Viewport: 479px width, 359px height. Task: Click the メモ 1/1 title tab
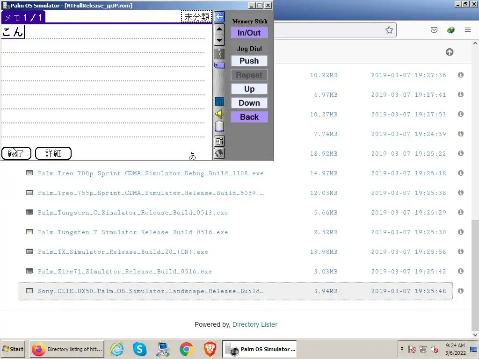pyautogui.click(x=23, y=17)
